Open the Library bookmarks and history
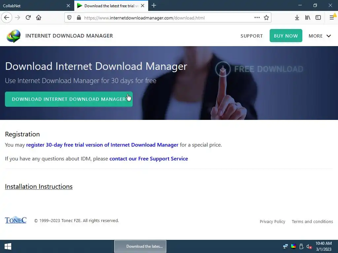This screenshot has width=338, height=253. [308, 18]
